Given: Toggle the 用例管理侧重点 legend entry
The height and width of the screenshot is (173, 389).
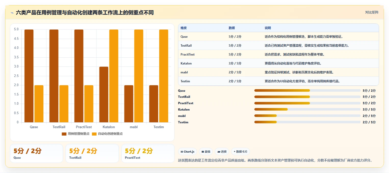Looking at the screenshot, I should 76,134.
